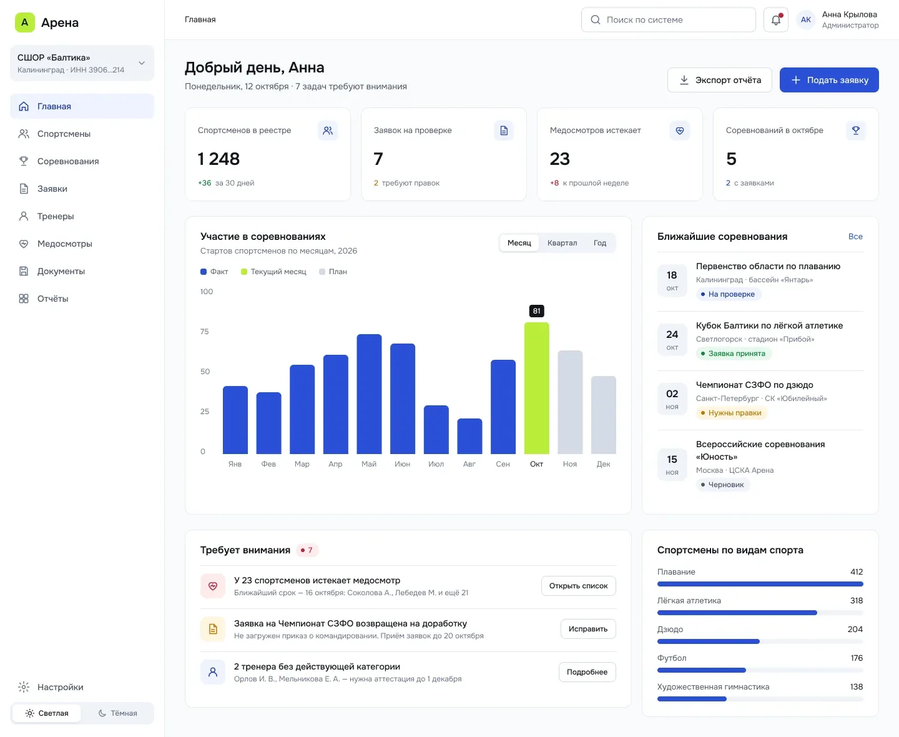This screenshot has height=737, width=899.
Task: Focus the Поиск по системе field
Action: [668, 20]
